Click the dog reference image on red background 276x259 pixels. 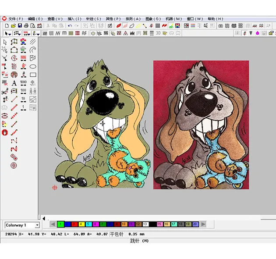(x=201, y=125)
